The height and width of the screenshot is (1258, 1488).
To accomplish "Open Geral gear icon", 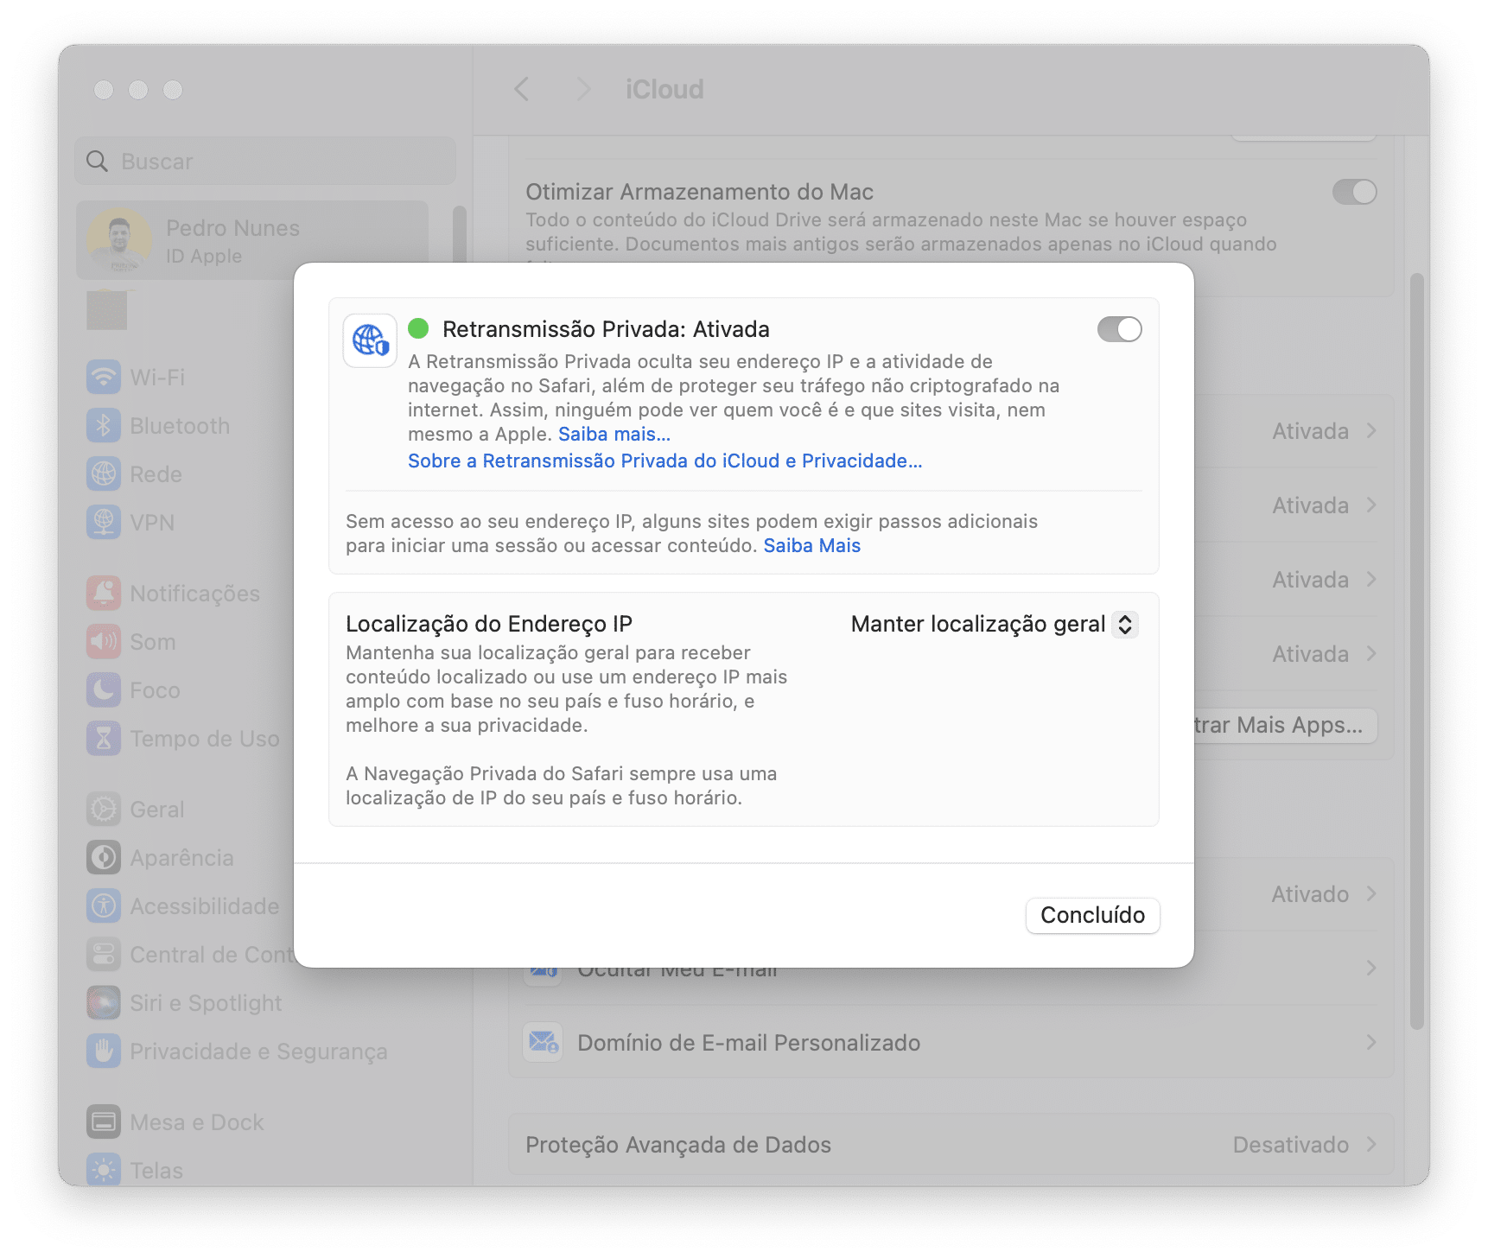I will pos(104,809).
